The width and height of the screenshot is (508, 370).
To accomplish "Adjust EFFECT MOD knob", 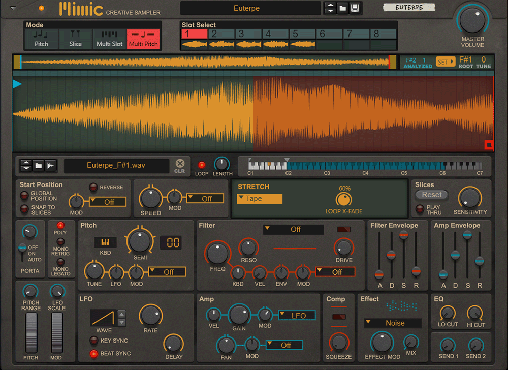I will click(382, 342).
